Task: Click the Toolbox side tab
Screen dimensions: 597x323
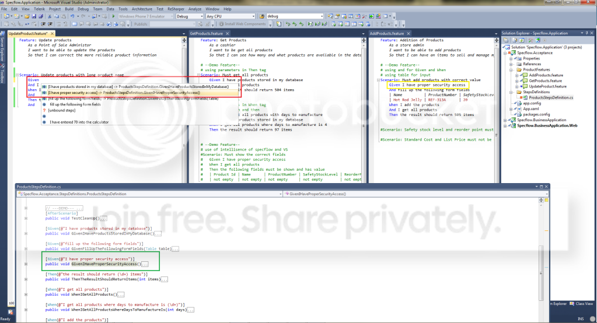Action: 2,74
